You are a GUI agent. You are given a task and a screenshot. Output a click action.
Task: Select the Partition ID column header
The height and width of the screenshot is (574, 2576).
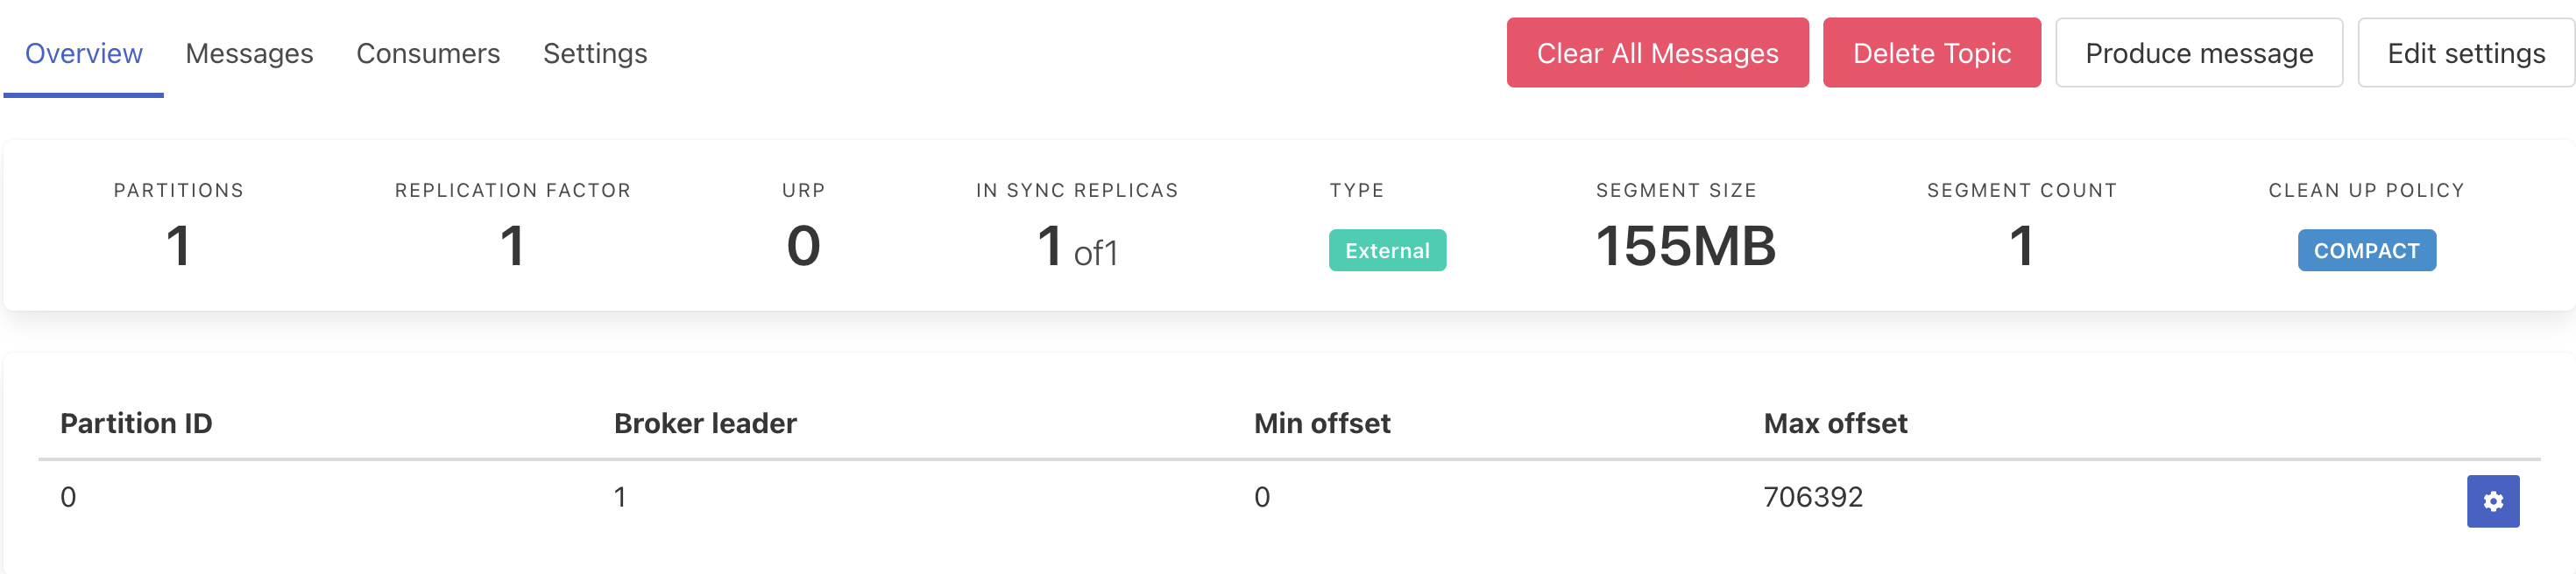[x=136, y=423]
